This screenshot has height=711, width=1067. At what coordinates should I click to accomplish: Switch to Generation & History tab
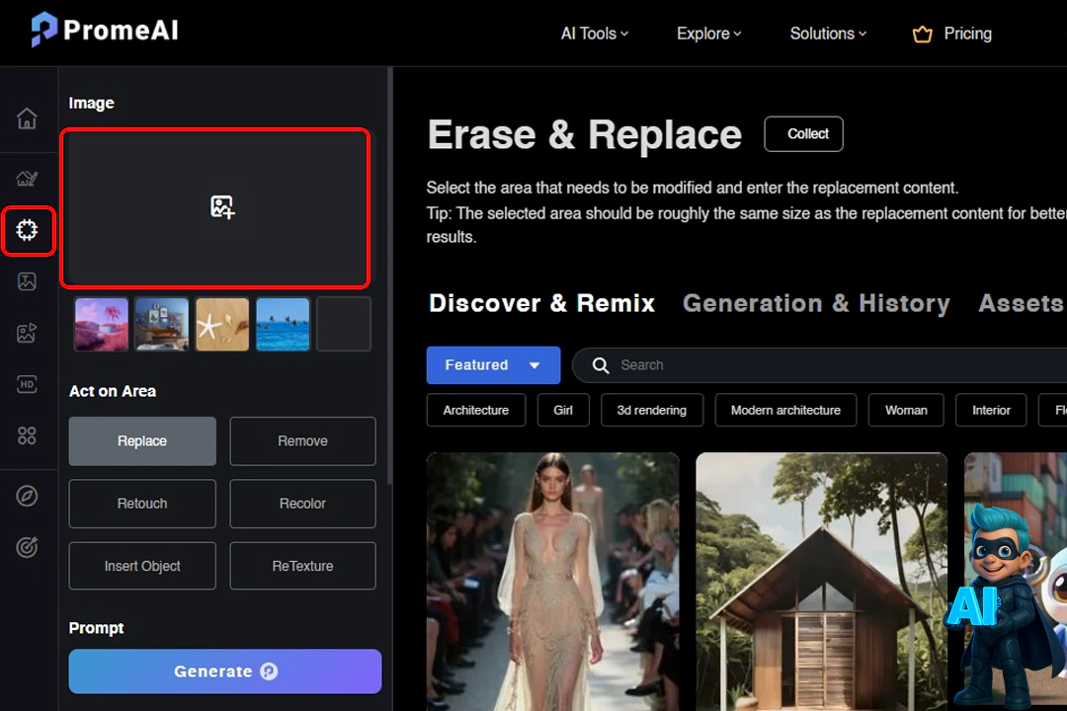pos(816,303)
